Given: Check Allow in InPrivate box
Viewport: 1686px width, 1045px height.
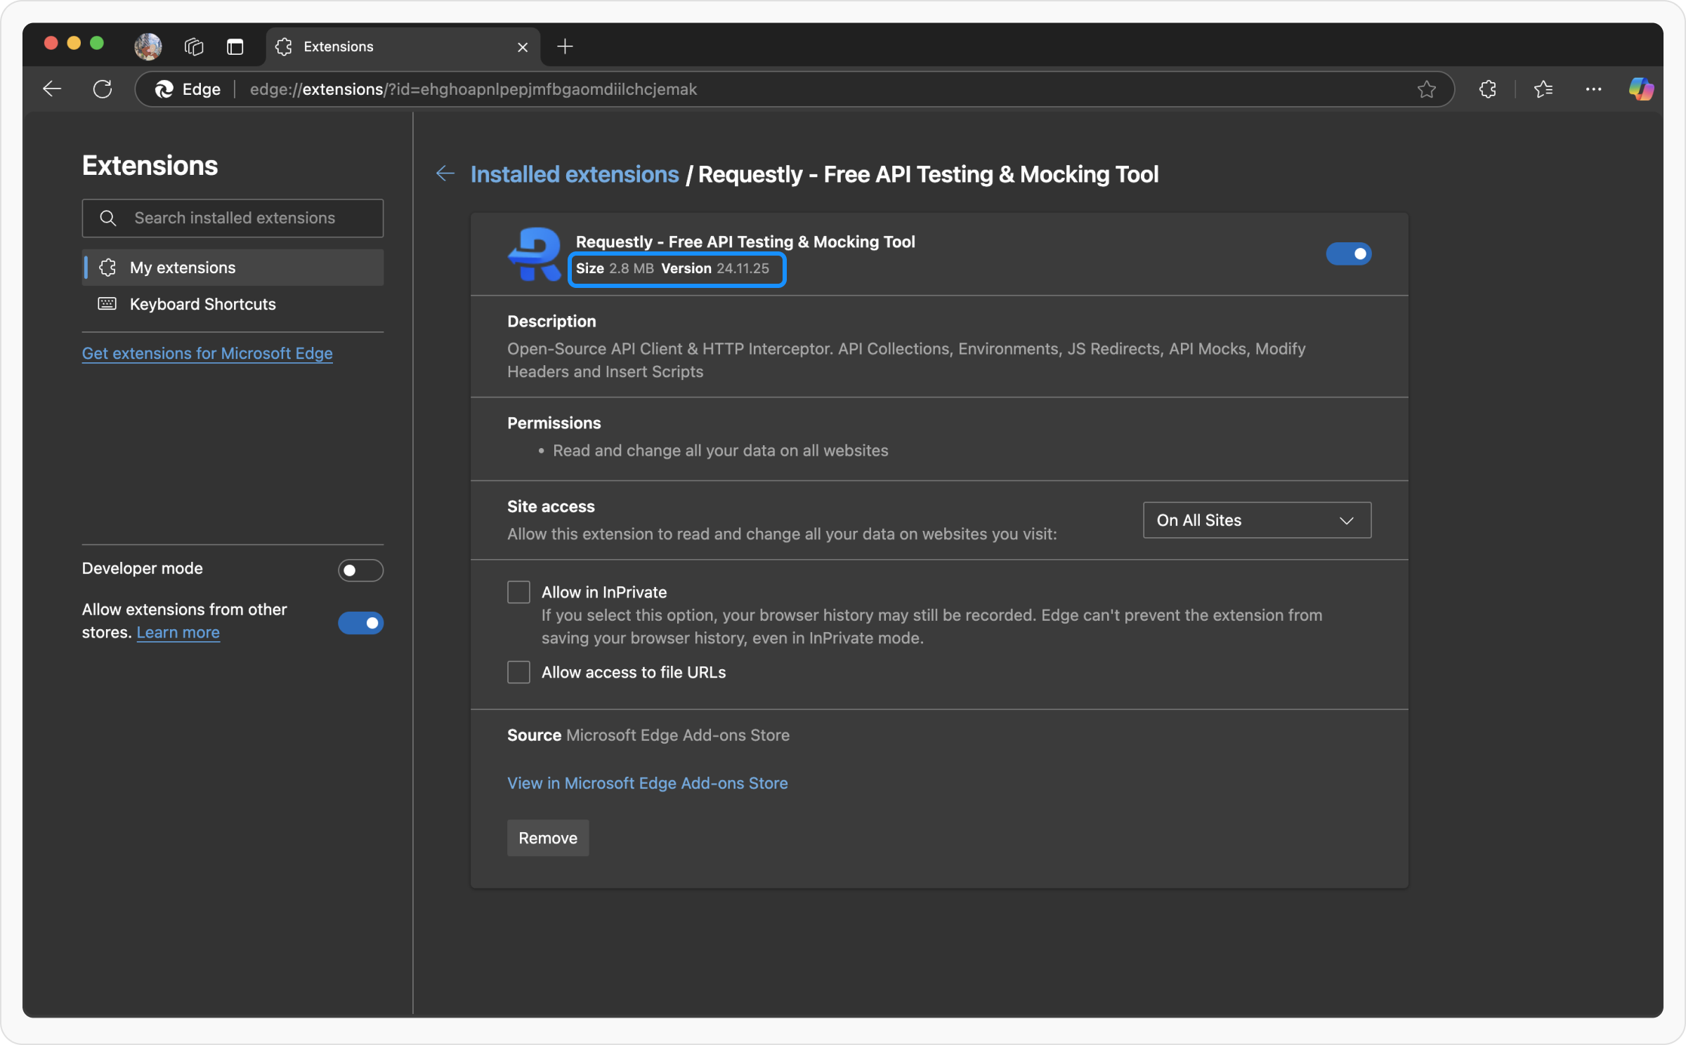Looking at the screenshot, I should tap(519, 592).
